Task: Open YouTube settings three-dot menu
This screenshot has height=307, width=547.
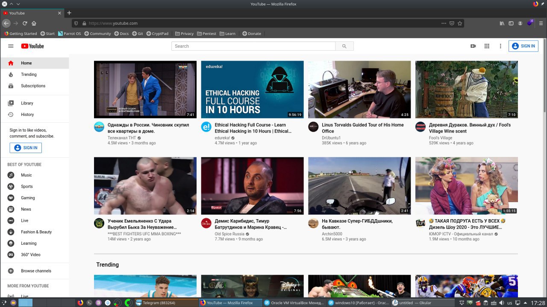Action: coord(500,46)
